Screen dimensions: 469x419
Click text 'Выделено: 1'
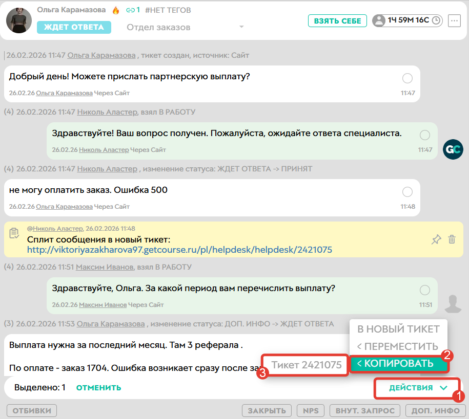pos(40,388)
